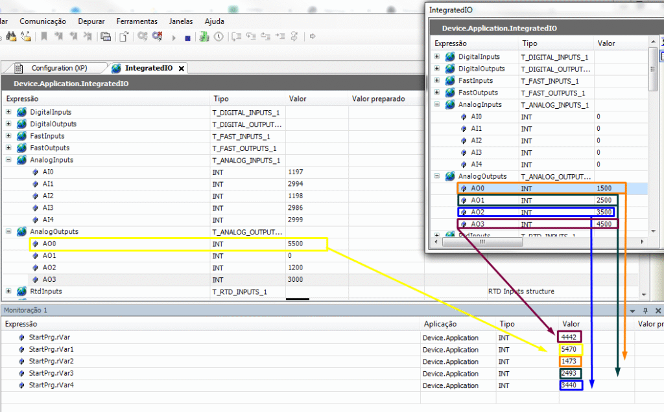The height and width of the screenshot is (412, 664).
Task: Collapse AnalogOutputs in the floating IntegratedIO window
Action: point(437,176)
